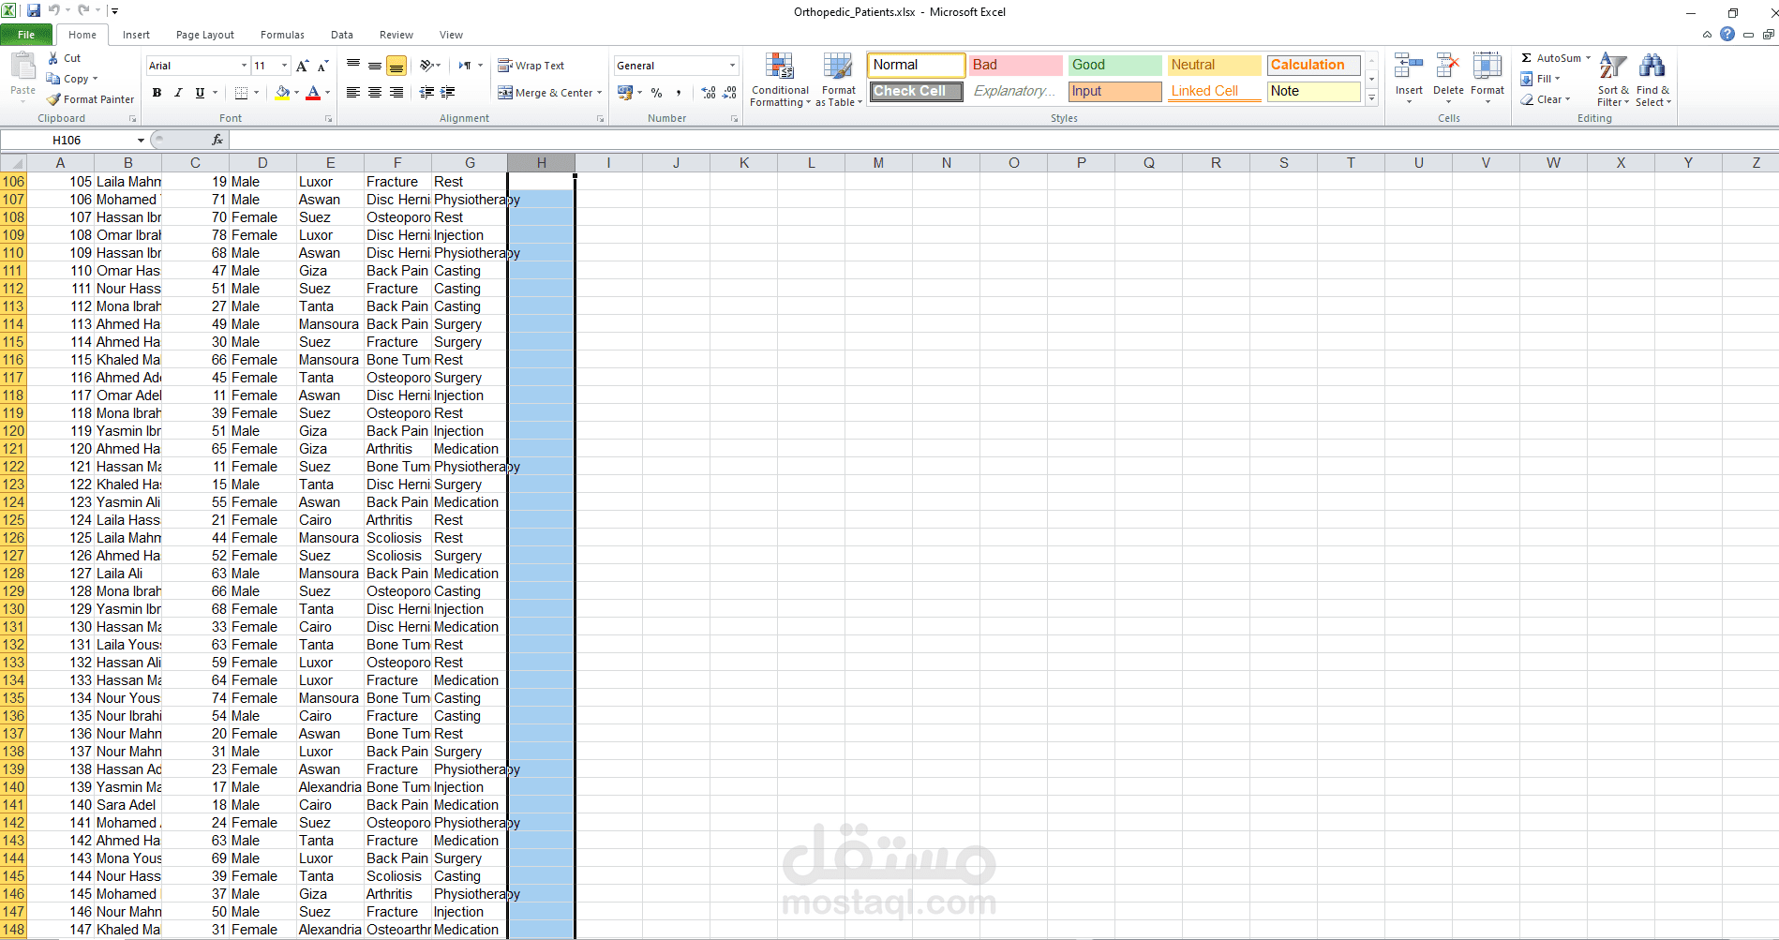Apply the Good cell style
The width and height of the screenshot is (1779, 940).
tap(1115, 65)
